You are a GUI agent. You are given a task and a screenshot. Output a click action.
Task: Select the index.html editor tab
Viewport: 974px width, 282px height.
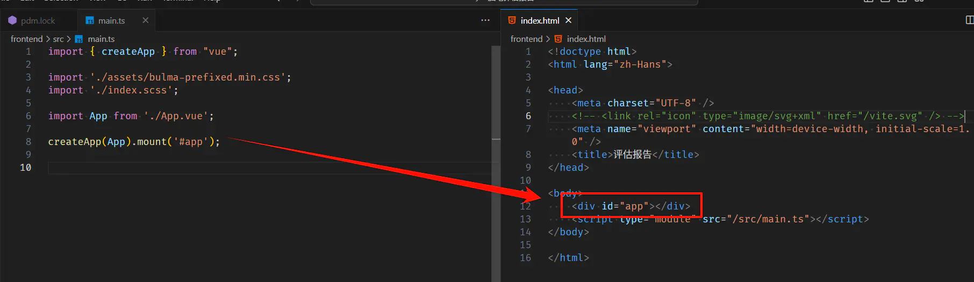pyautogui.click(x=539, y=21)
